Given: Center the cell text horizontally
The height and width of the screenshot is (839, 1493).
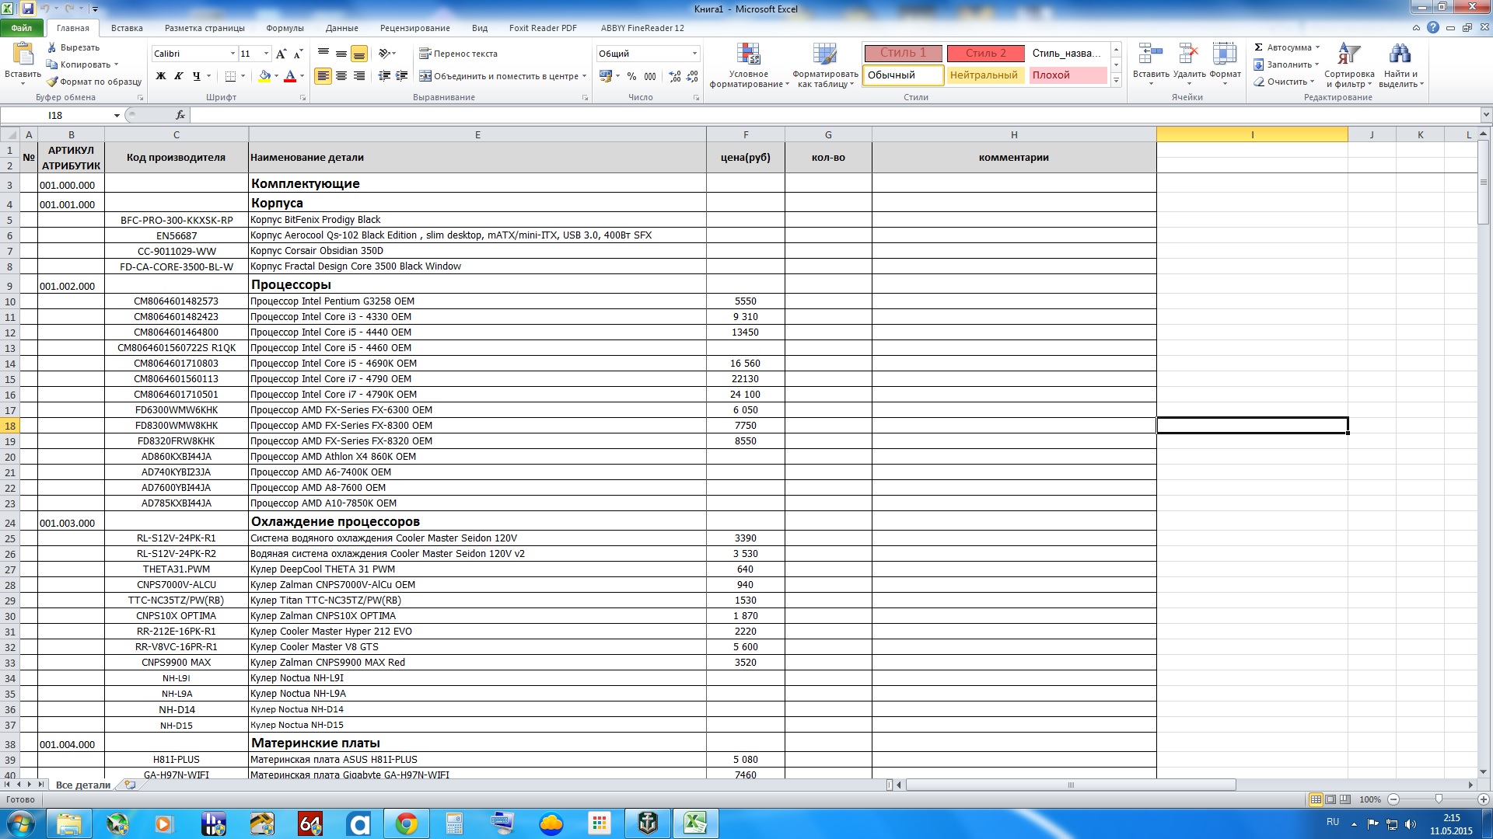Looking at the screenshot, I should (x=341, y=76).
